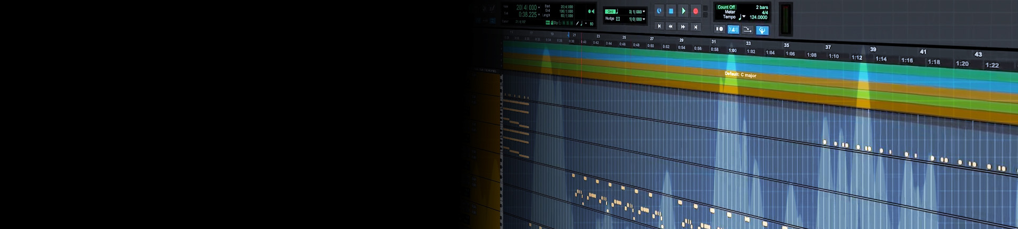Image resolution: width=1018 pixels, height=229 pixels.
Task: Click the 2 bars count-off value
Action: click(x=762, y=7)
